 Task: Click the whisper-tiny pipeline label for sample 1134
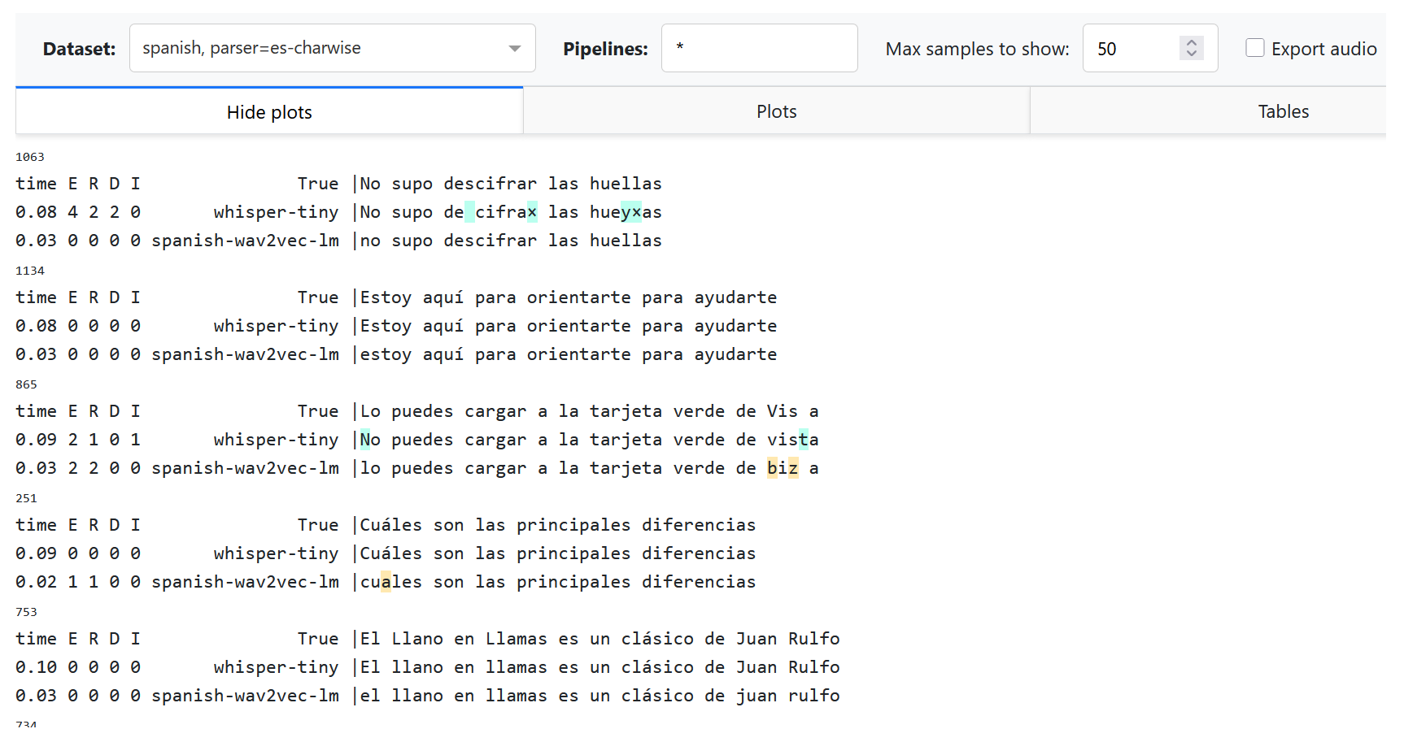pyautogui.click(x=276, y=325)
